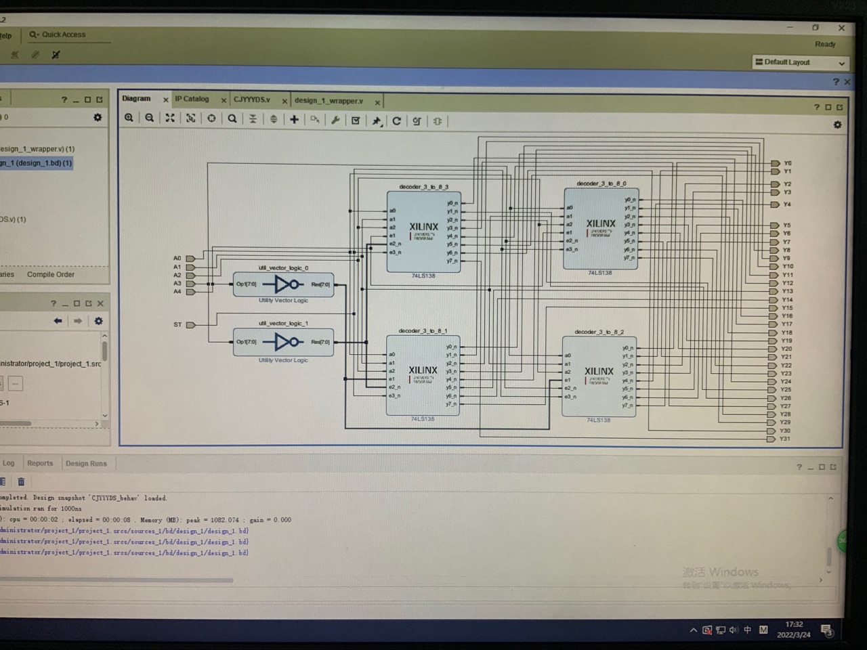Screen dimensions: 867x650
Task: Open diagram settings gear
Action: coord(838,125)
